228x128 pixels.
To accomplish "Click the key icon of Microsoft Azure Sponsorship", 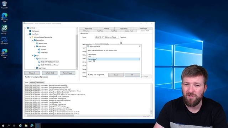I will coord(32,37).
